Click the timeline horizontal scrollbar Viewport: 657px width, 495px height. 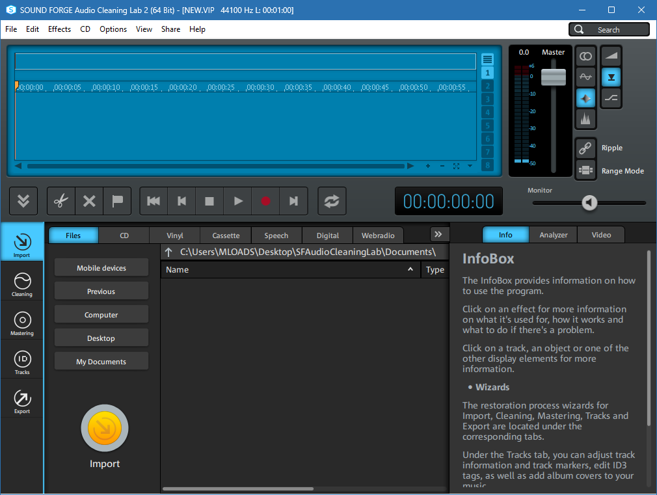pos(216,166)
